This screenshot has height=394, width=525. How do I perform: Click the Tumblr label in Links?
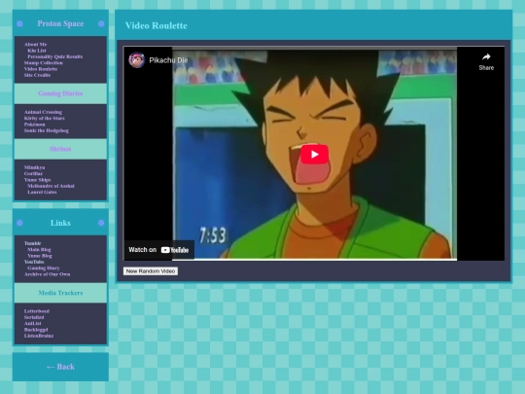32,243
